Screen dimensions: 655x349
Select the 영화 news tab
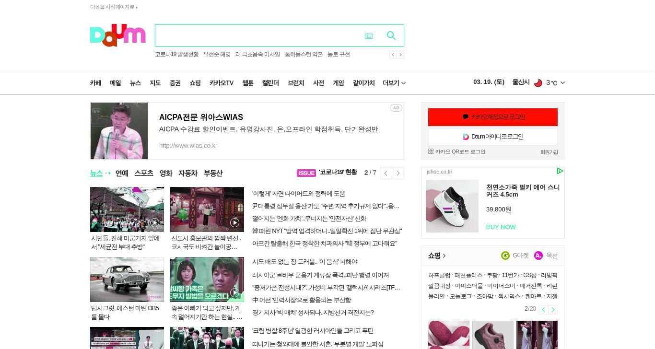pos(166,173)
